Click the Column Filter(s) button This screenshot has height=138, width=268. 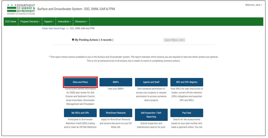[x=174, y=40]
